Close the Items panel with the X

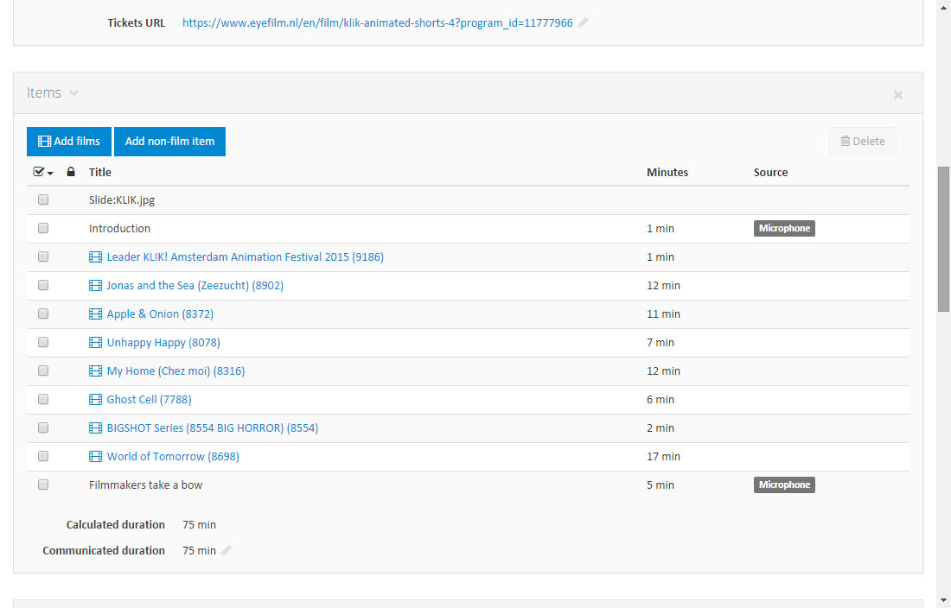pyautogui.click(x=898, y=95)
